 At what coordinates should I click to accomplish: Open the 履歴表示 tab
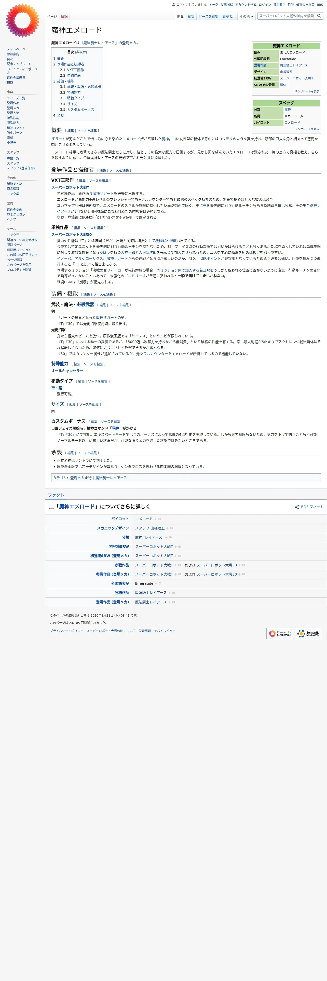click(x=229, y=16)
